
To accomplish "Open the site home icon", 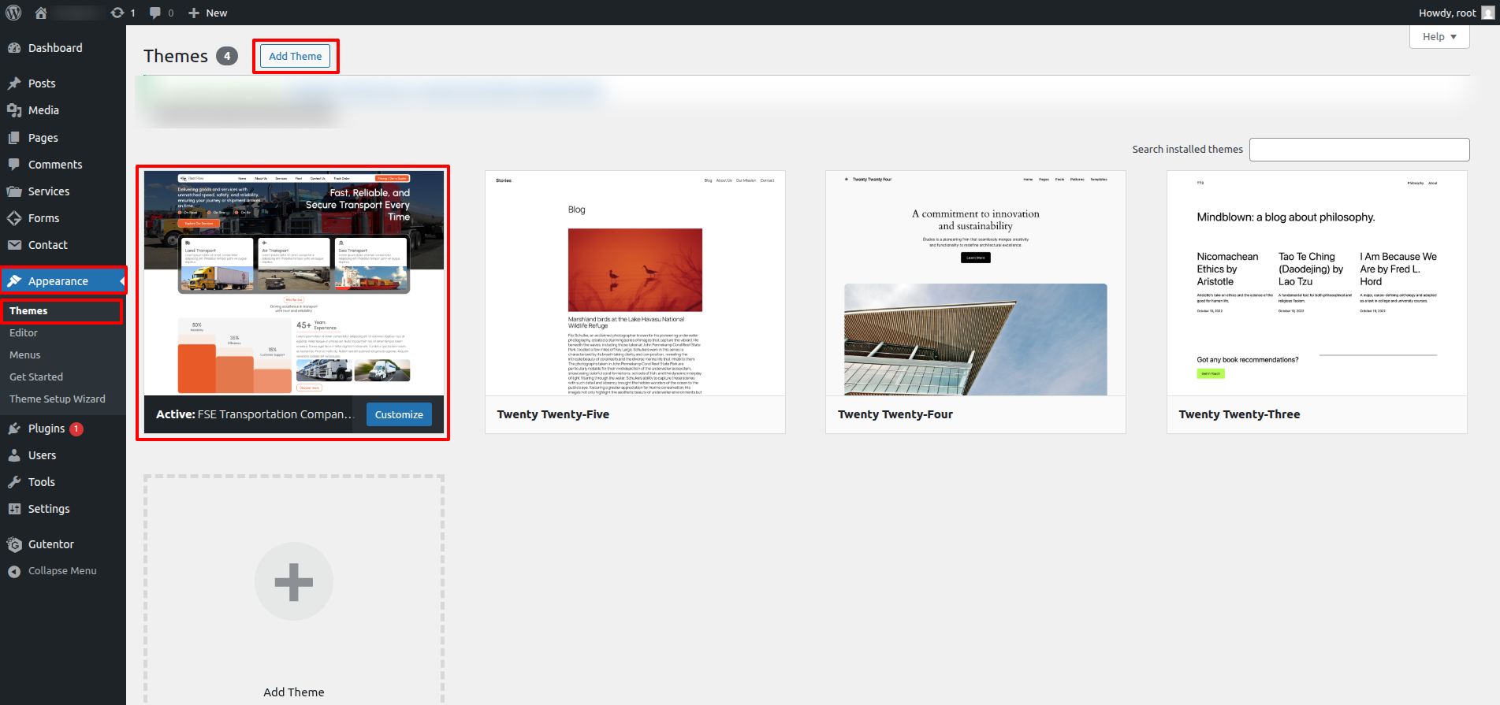I will [x=41, y=13].
